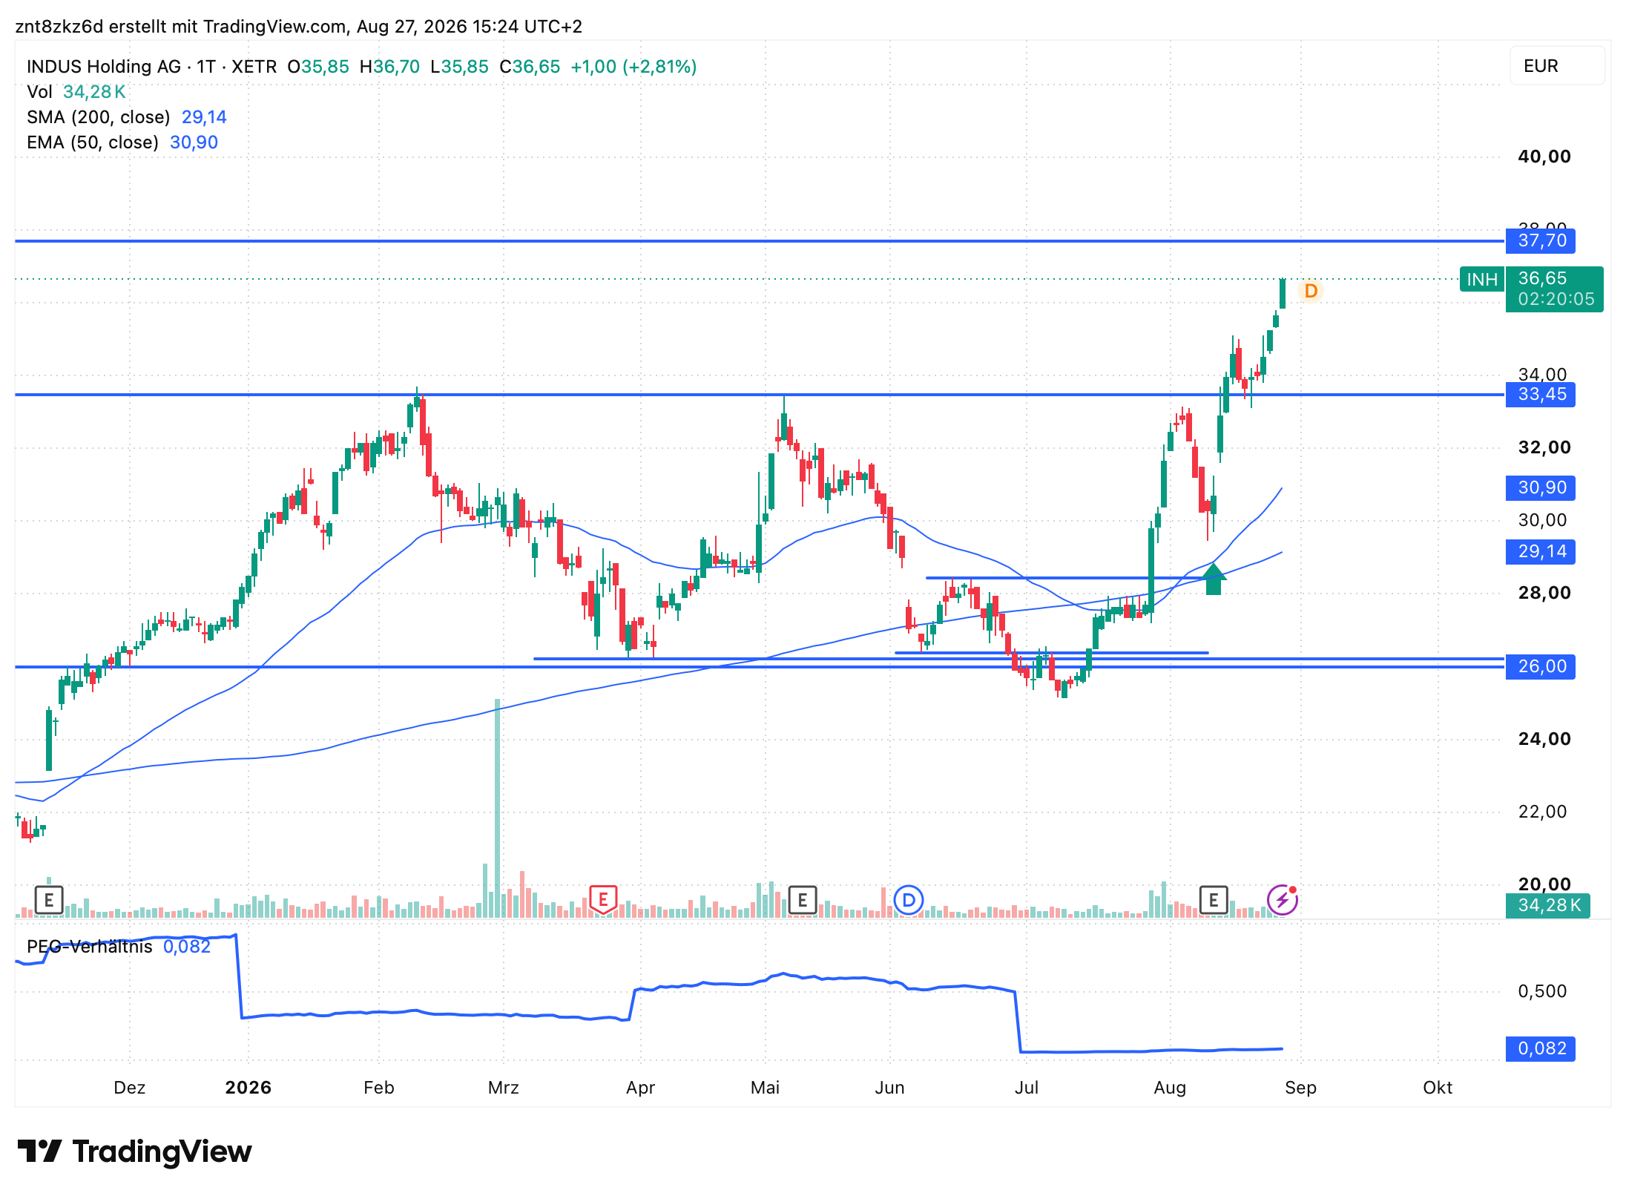Click the 22,00 price axis label
This screenshot has width=1626, height=1196.
1543,812
